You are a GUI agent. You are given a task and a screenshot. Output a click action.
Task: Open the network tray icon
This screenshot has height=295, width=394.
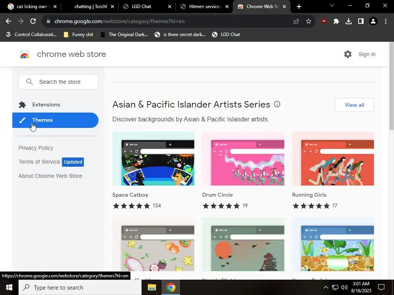[x=335, y=287]
